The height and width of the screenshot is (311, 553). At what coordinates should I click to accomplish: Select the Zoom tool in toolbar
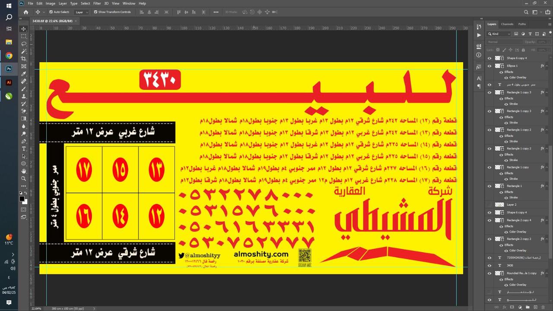24,178
